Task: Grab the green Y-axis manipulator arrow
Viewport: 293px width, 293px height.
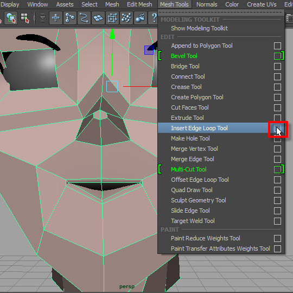Action: tap(112, 34)
